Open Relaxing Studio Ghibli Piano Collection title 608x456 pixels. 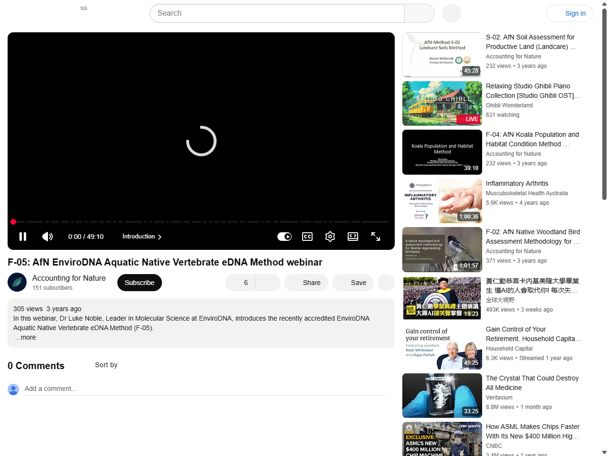click(x=533, y=91)
